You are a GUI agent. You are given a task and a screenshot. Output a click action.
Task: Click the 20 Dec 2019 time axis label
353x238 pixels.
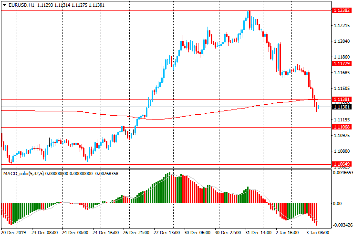coord(13,232)
